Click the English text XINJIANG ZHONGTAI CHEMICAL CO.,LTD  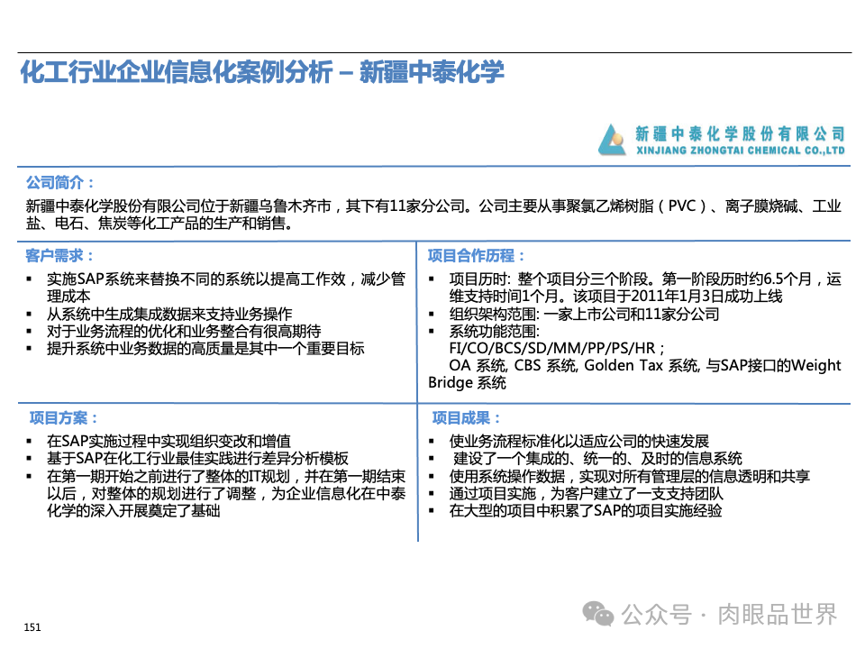(740, 151)
